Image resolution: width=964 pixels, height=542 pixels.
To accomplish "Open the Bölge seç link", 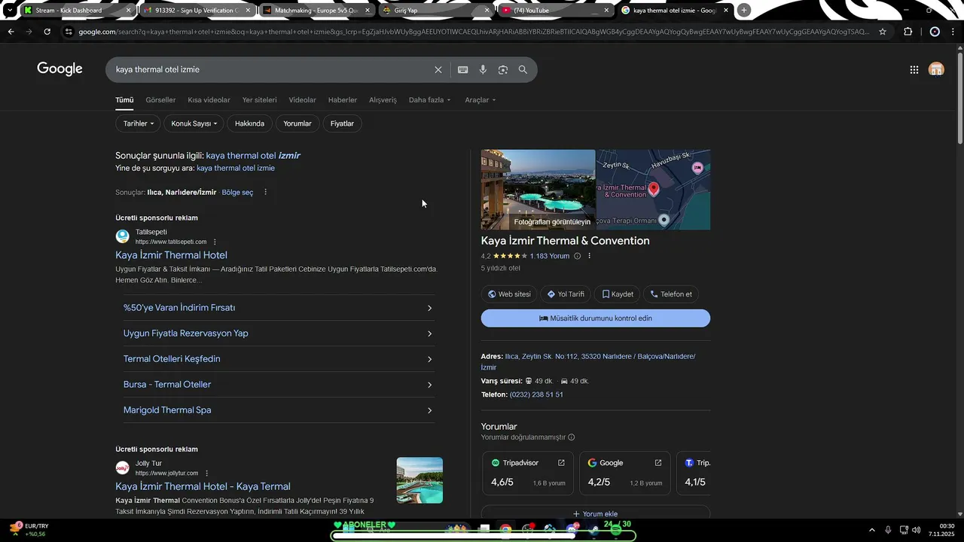I will [237, 192].
